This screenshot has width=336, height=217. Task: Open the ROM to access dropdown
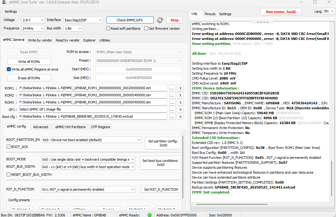(x=139, y=52)
